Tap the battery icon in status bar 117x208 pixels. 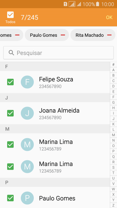point(97,4)
